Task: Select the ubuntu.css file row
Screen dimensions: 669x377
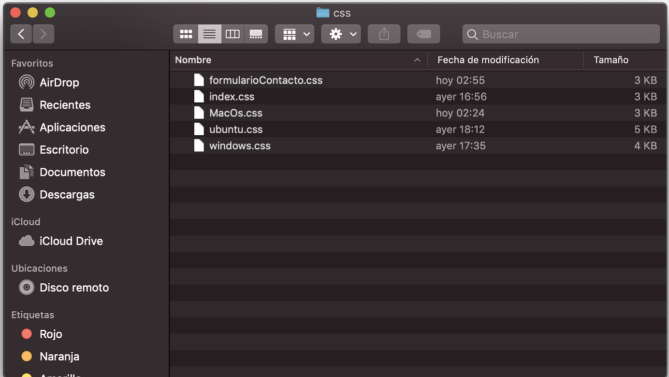Action: coord(235,129)
